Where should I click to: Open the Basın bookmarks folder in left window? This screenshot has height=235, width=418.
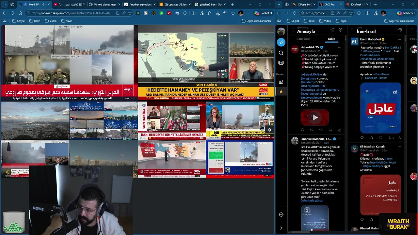click(x=35, y=21)
